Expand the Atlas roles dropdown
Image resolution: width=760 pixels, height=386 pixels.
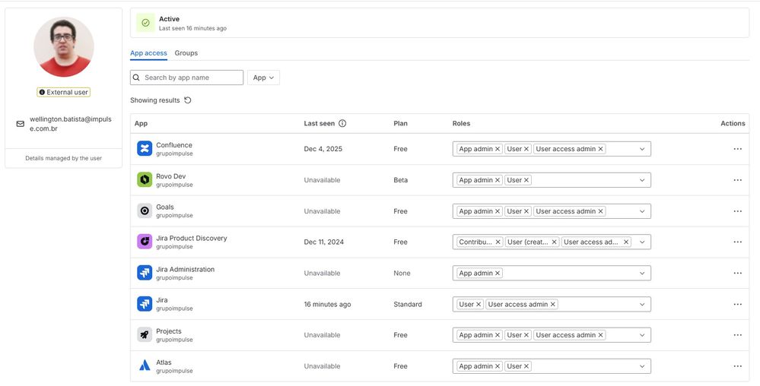(642, 366)
